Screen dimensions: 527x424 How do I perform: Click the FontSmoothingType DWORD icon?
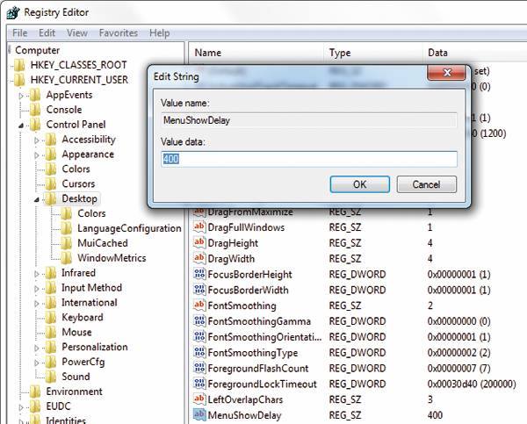point(199,353)
